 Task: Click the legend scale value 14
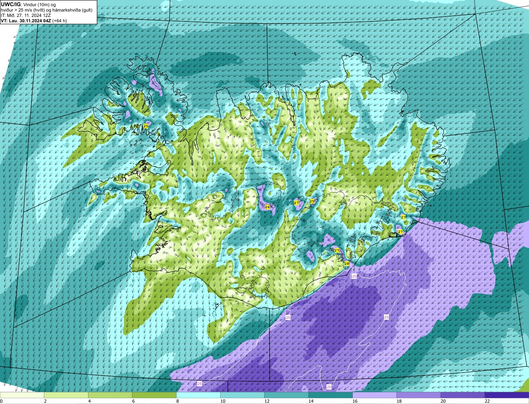coord(311,401)
